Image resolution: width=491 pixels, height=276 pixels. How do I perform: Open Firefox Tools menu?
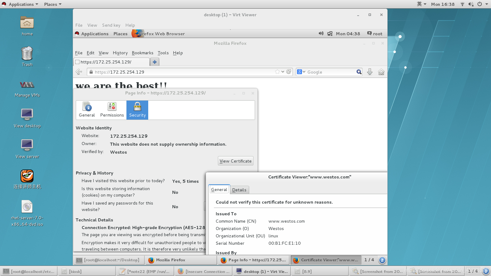[163, 53]
